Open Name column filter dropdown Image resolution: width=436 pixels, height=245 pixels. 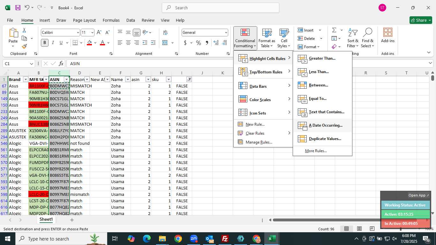(128, 79)
